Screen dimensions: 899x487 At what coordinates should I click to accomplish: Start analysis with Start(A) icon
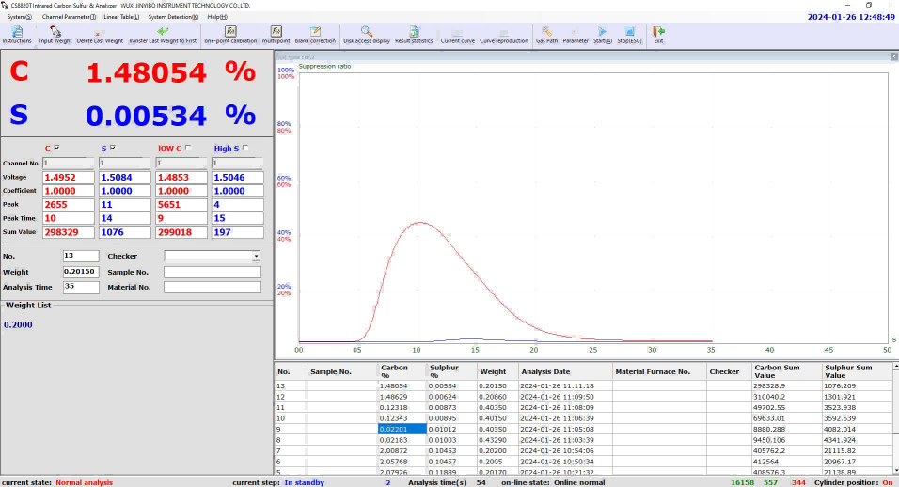(602, 35)
